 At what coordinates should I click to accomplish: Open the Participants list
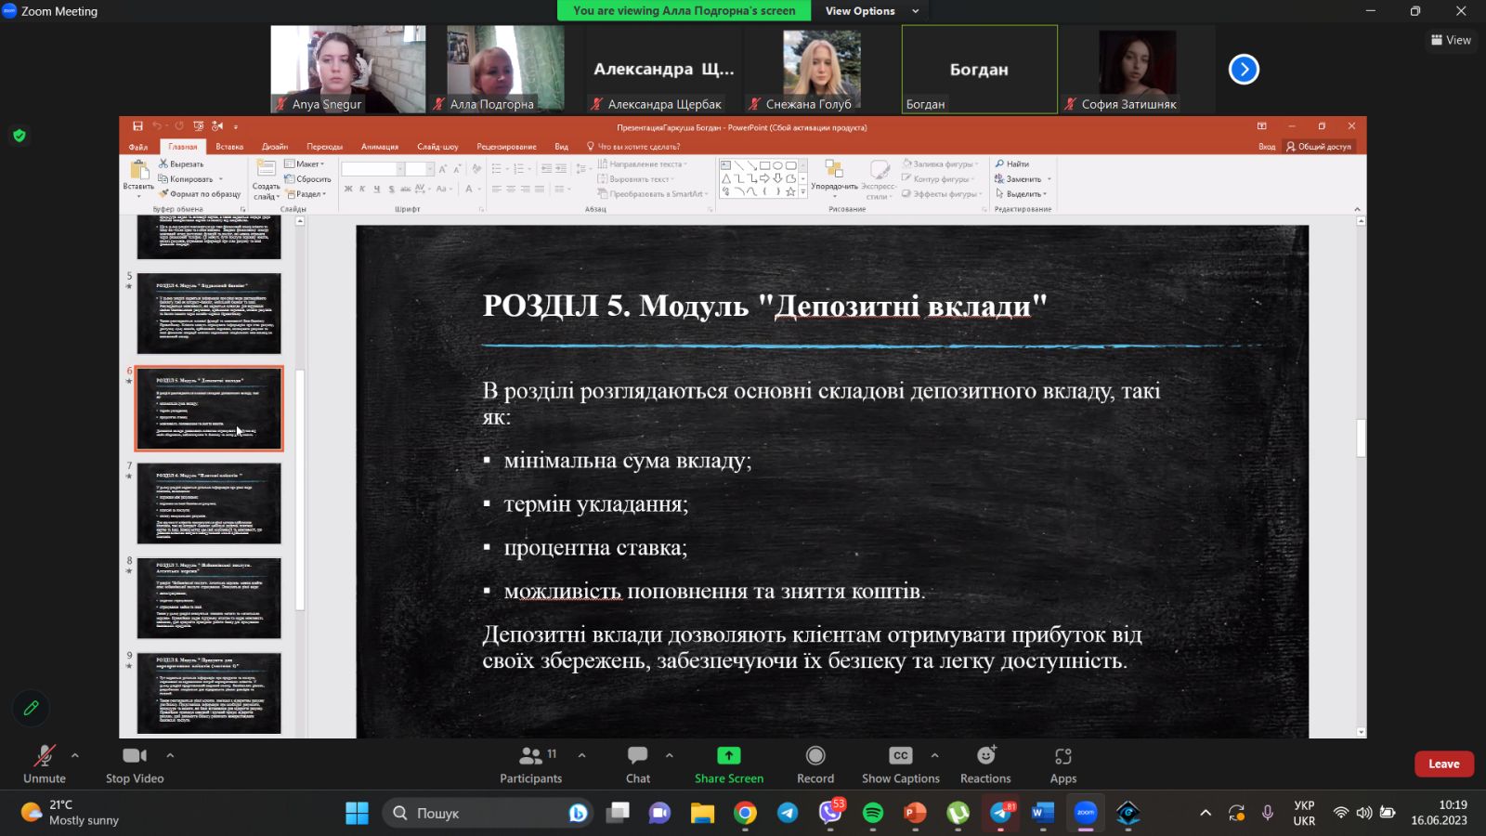click(x=530, y=764)
